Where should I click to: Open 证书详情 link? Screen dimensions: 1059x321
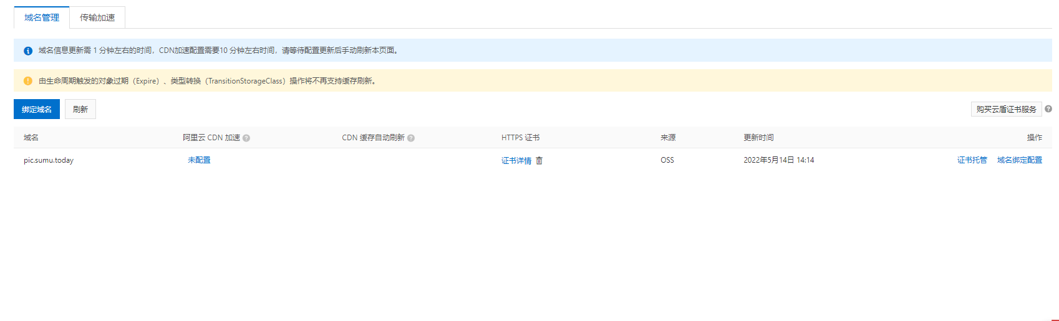pos(516,161)
